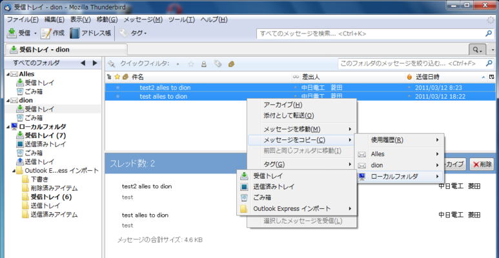The height and width of the screenshot is (258, 499).
Task: Open the 受信 button dropdown arrow
Action: click(x=36, y=34)
